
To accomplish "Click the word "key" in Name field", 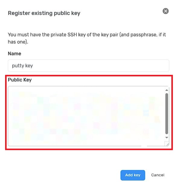I will pyautogui.click(x=29, y=66).
